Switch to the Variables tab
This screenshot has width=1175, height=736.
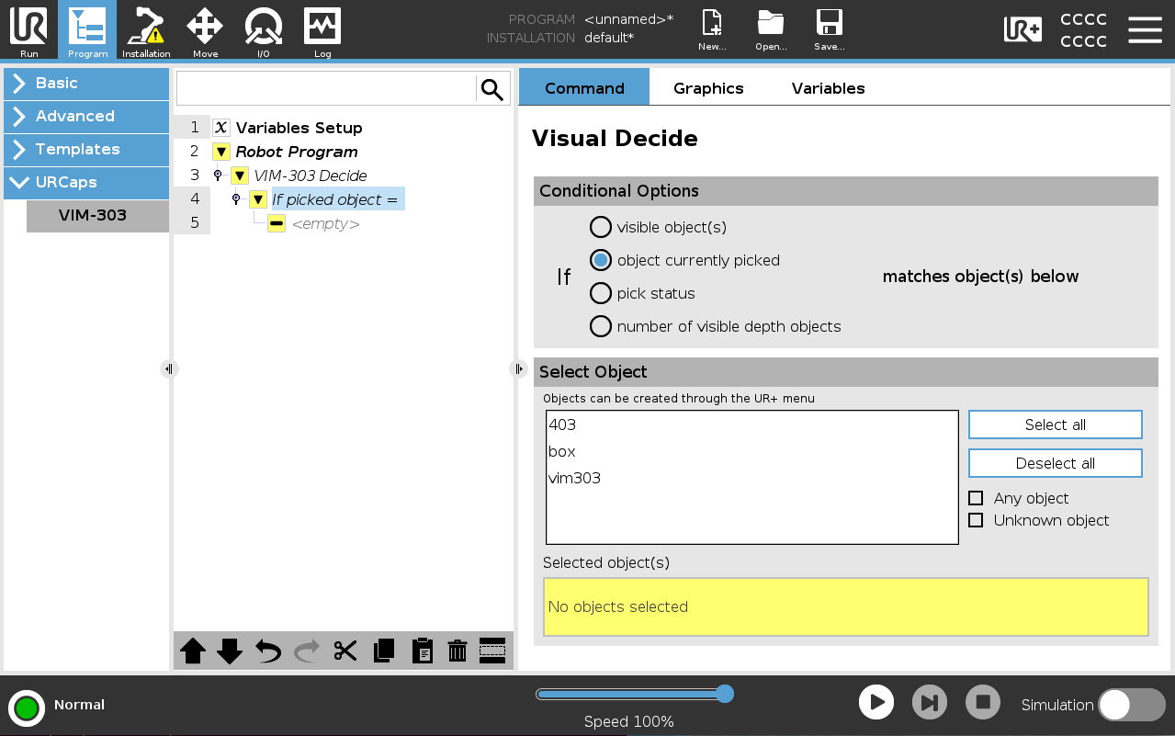(x=828, y=88)
